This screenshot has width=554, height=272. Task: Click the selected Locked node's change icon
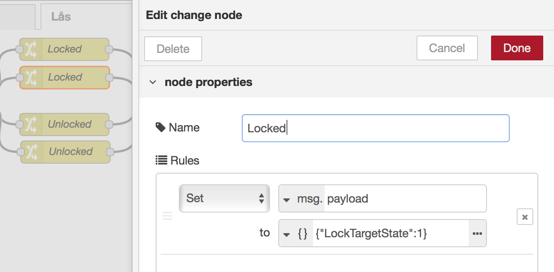tap(31, 77)
